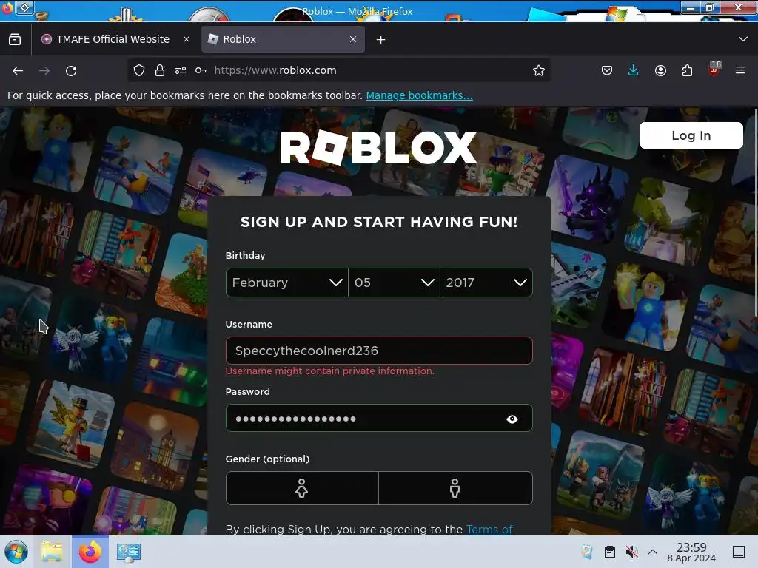This screenshot has height=568, width=758.
Task: Open a new tab with plus
Action: (x=381, y=40)
